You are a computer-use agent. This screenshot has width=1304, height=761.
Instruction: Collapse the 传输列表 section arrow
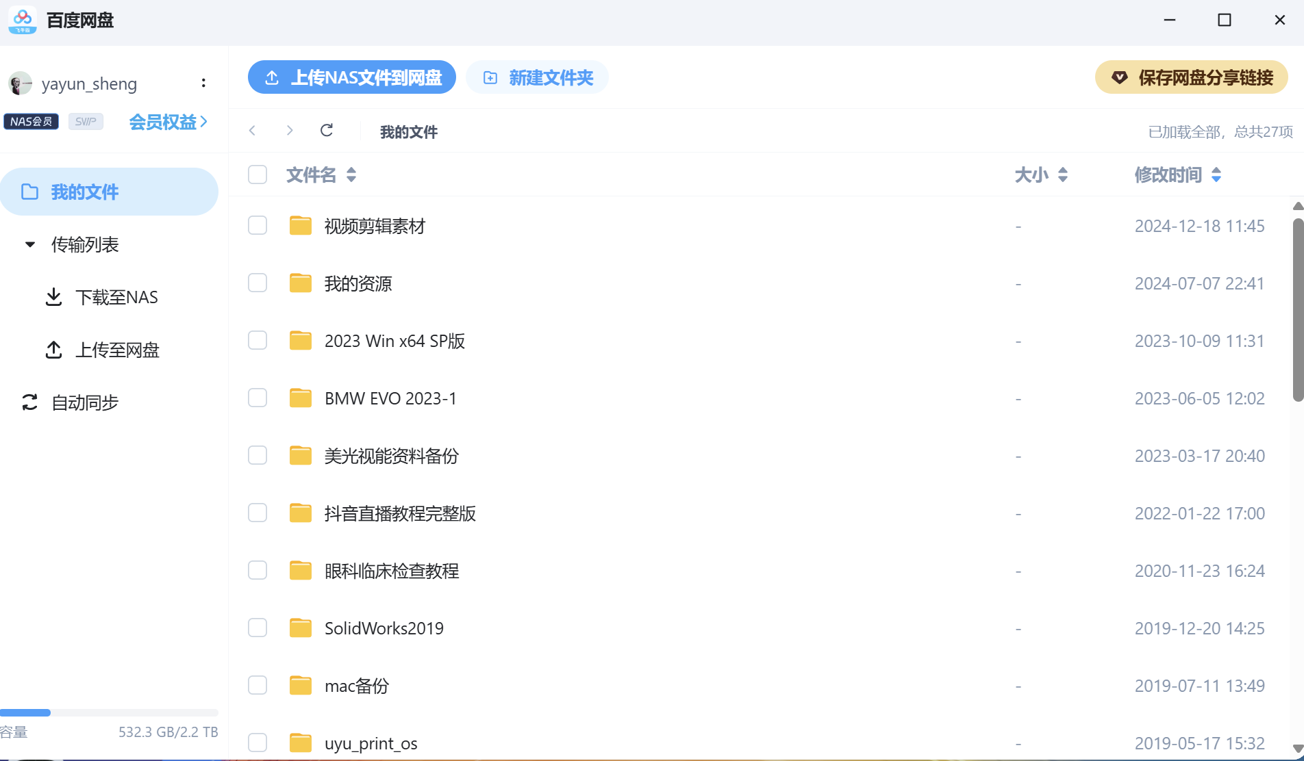pos(30,244)
